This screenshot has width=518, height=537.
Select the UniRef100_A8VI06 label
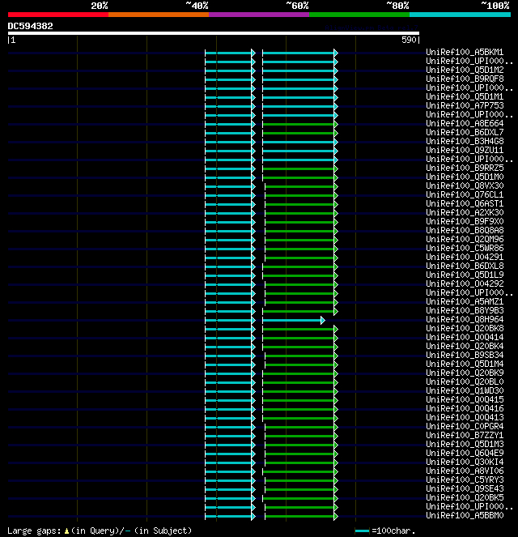click(x=465, y=471)
